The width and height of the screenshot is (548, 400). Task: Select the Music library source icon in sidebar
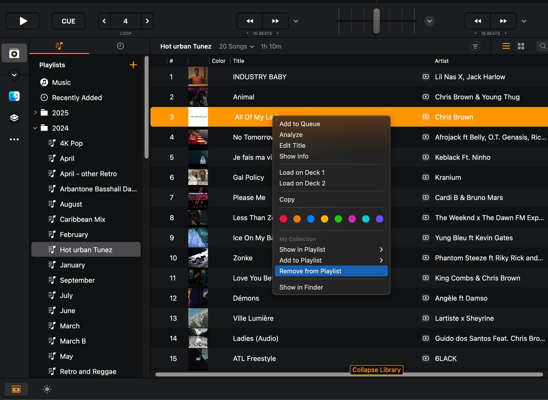14,53
